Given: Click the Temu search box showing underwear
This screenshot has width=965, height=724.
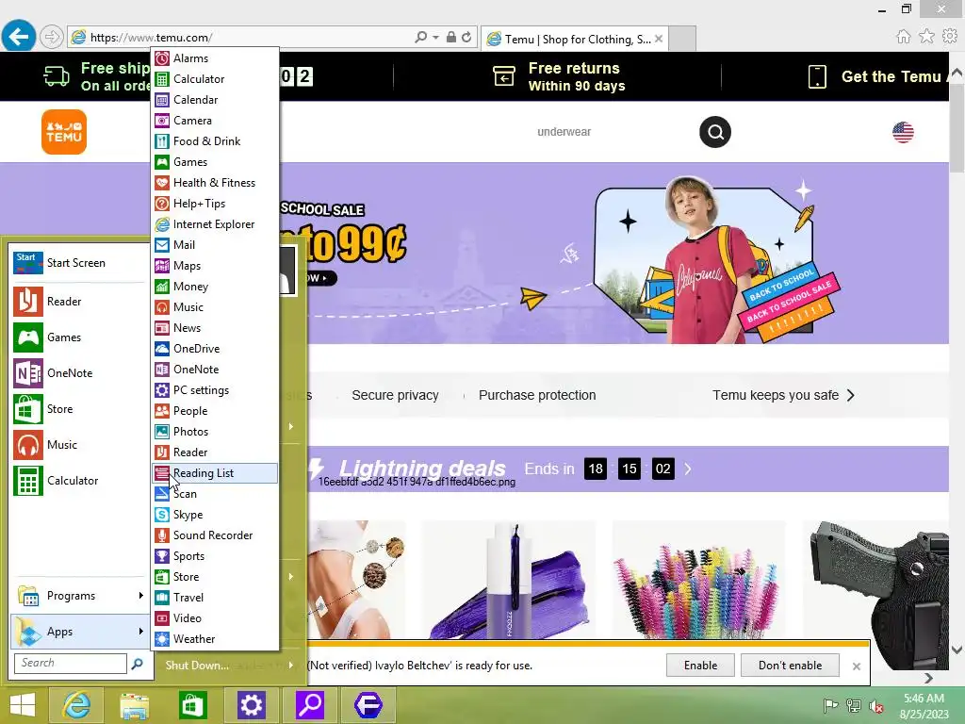Looking at the screenshot, I should pyautogui.click(x=564, y=132).
